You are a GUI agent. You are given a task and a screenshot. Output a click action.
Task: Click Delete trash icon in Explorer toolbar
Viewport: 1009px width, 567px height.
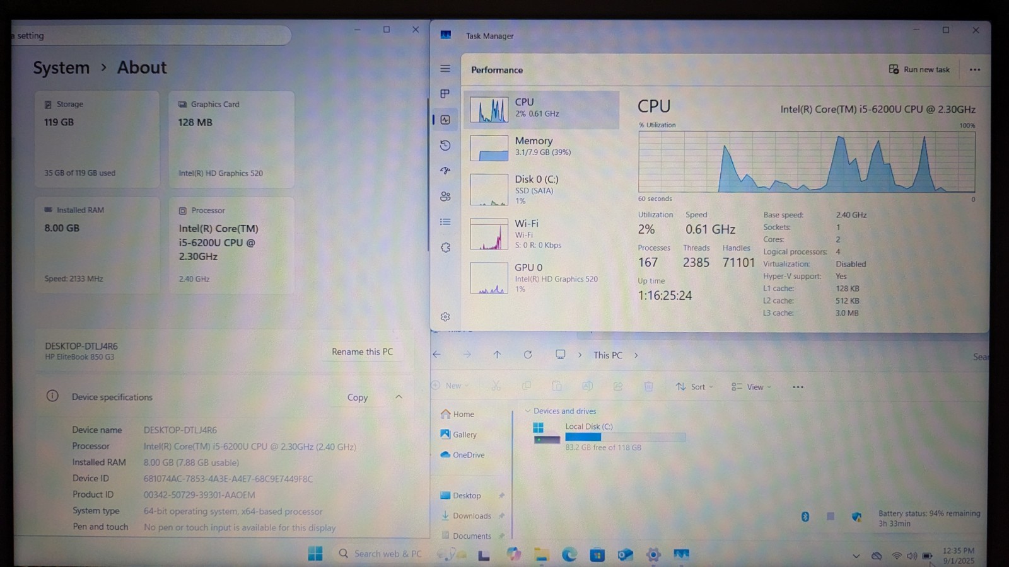(x=648, y=386)
